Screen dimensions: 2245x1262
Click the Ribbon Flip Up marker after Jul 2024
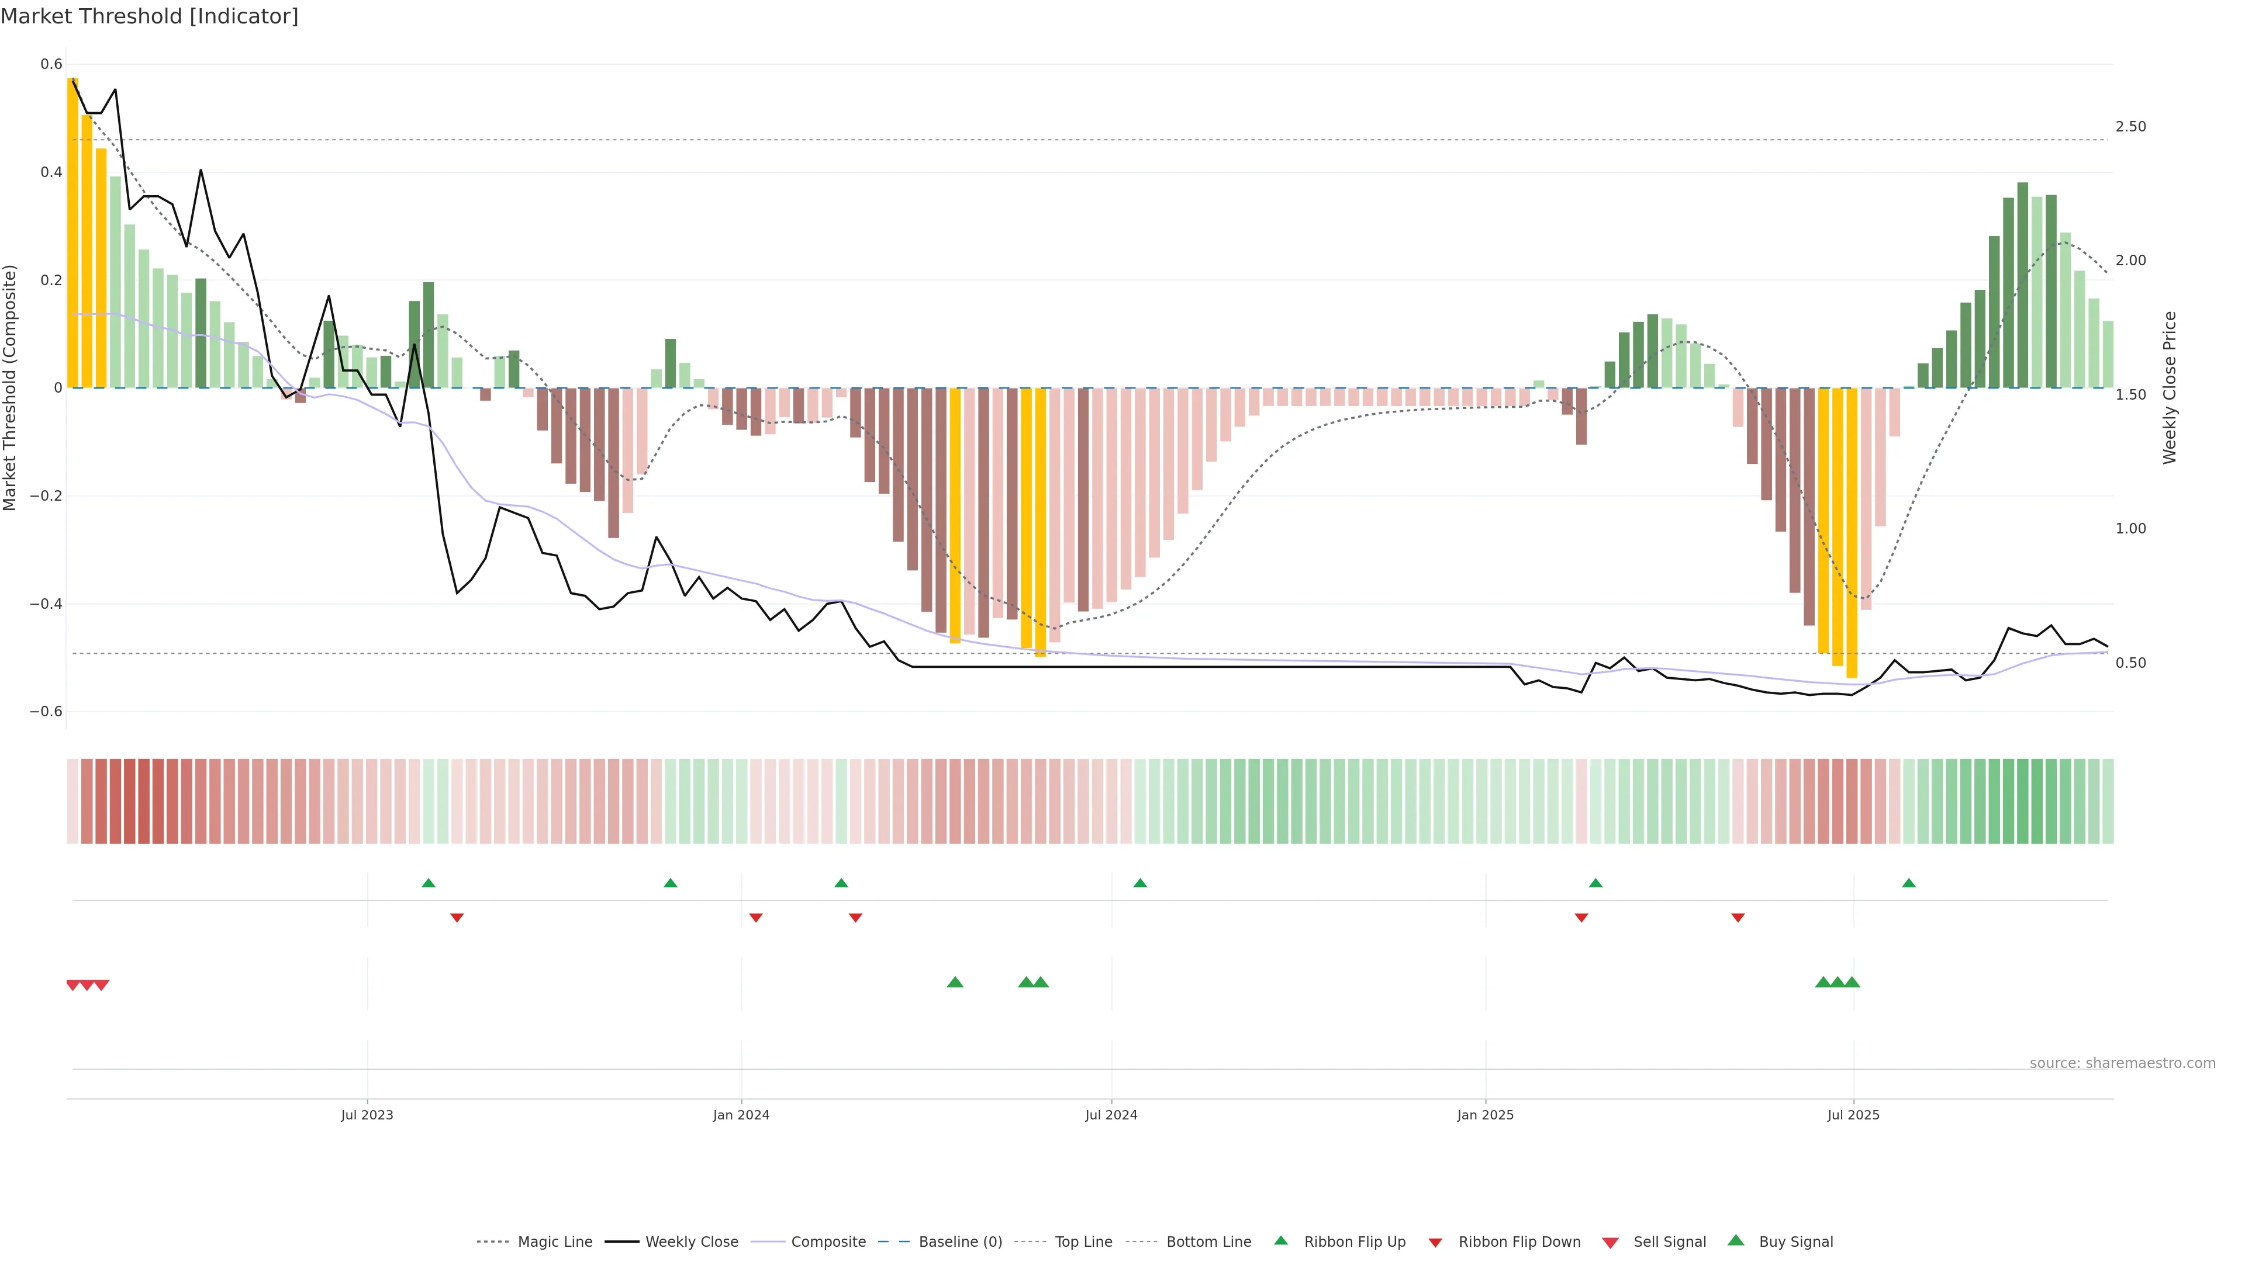pos(1140,883)
